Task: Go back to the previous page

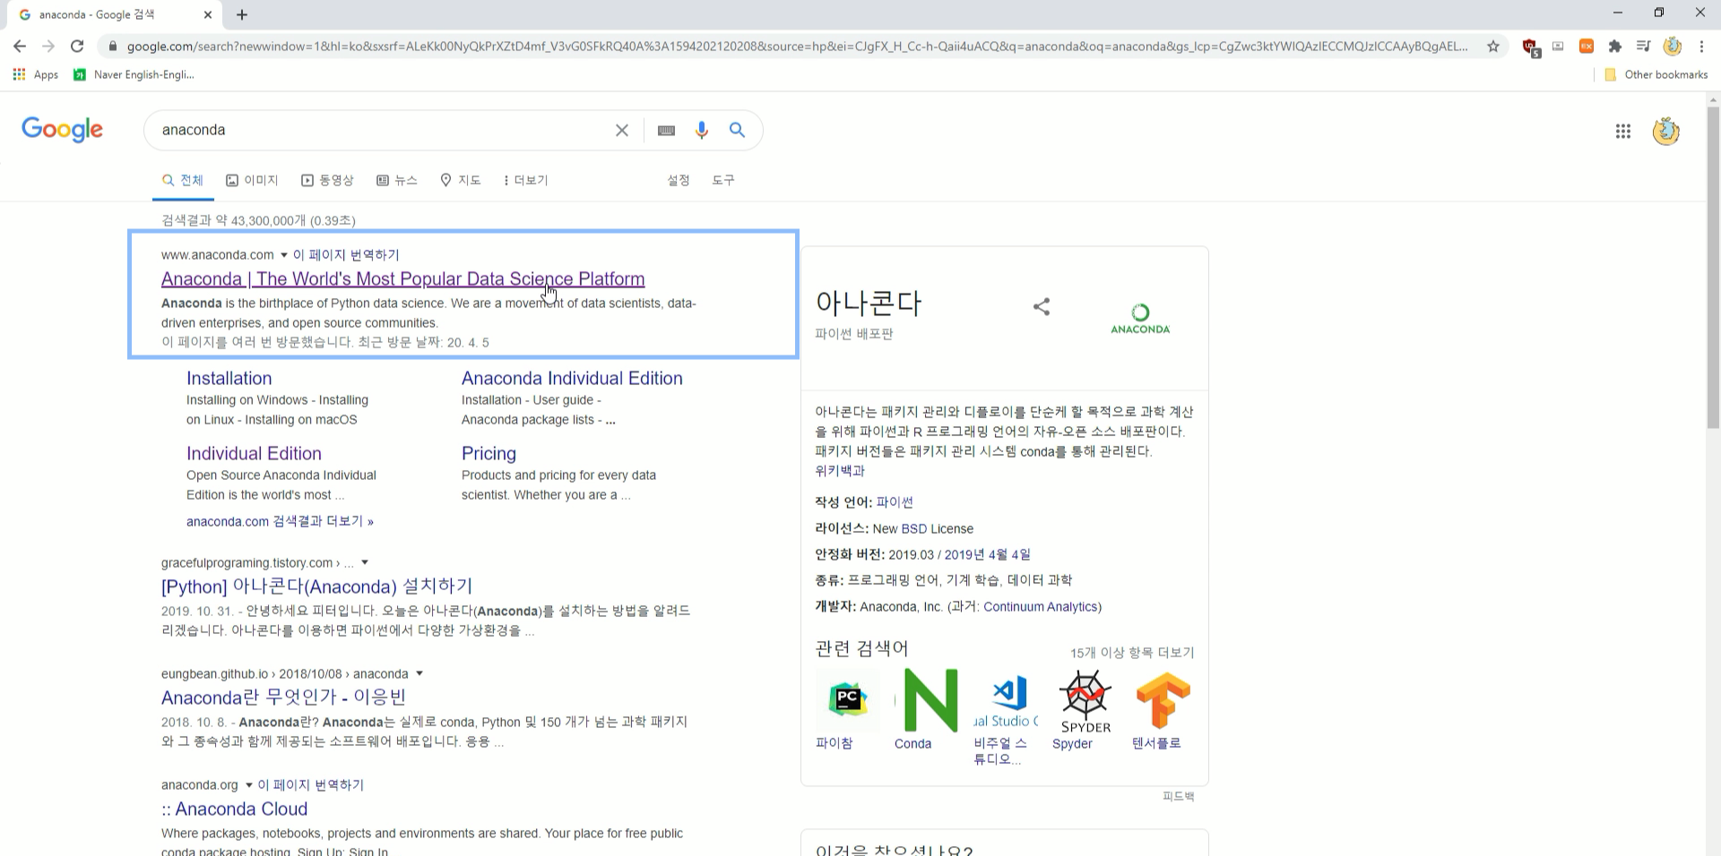Action: tap(20, 47)
